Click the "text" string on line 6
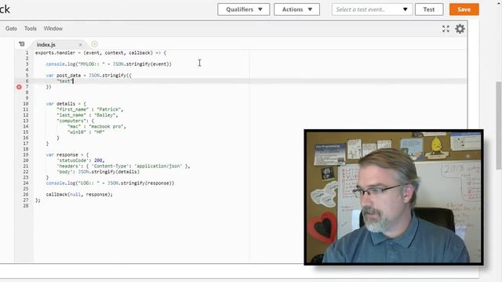The height and width of the screenshot is (282, 502). click(64, 81)
